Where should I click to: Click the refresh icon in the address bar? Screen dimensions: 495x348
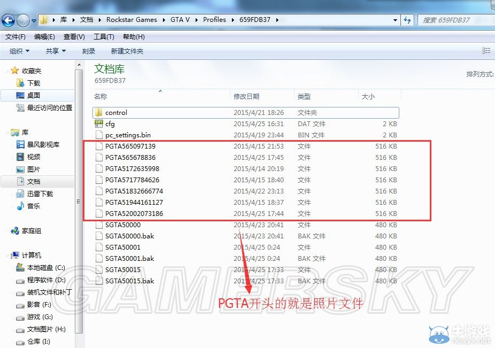408,20
